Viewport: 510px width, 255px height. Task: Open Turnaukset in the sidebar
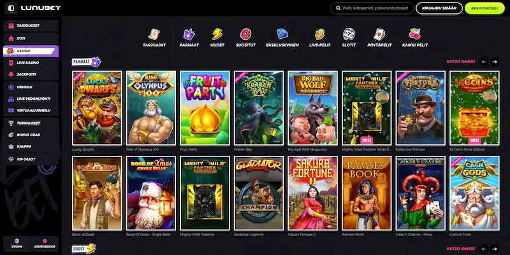[x=31, y=123]
